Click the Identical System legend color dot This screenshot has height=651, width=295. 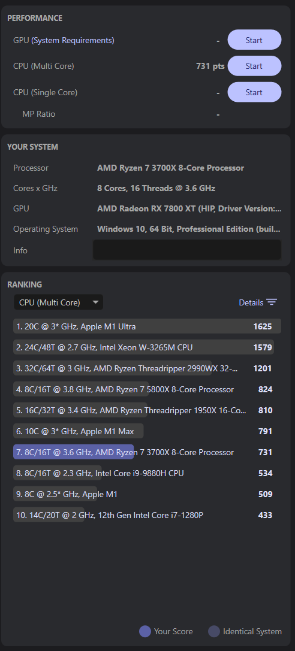point(214,631)
